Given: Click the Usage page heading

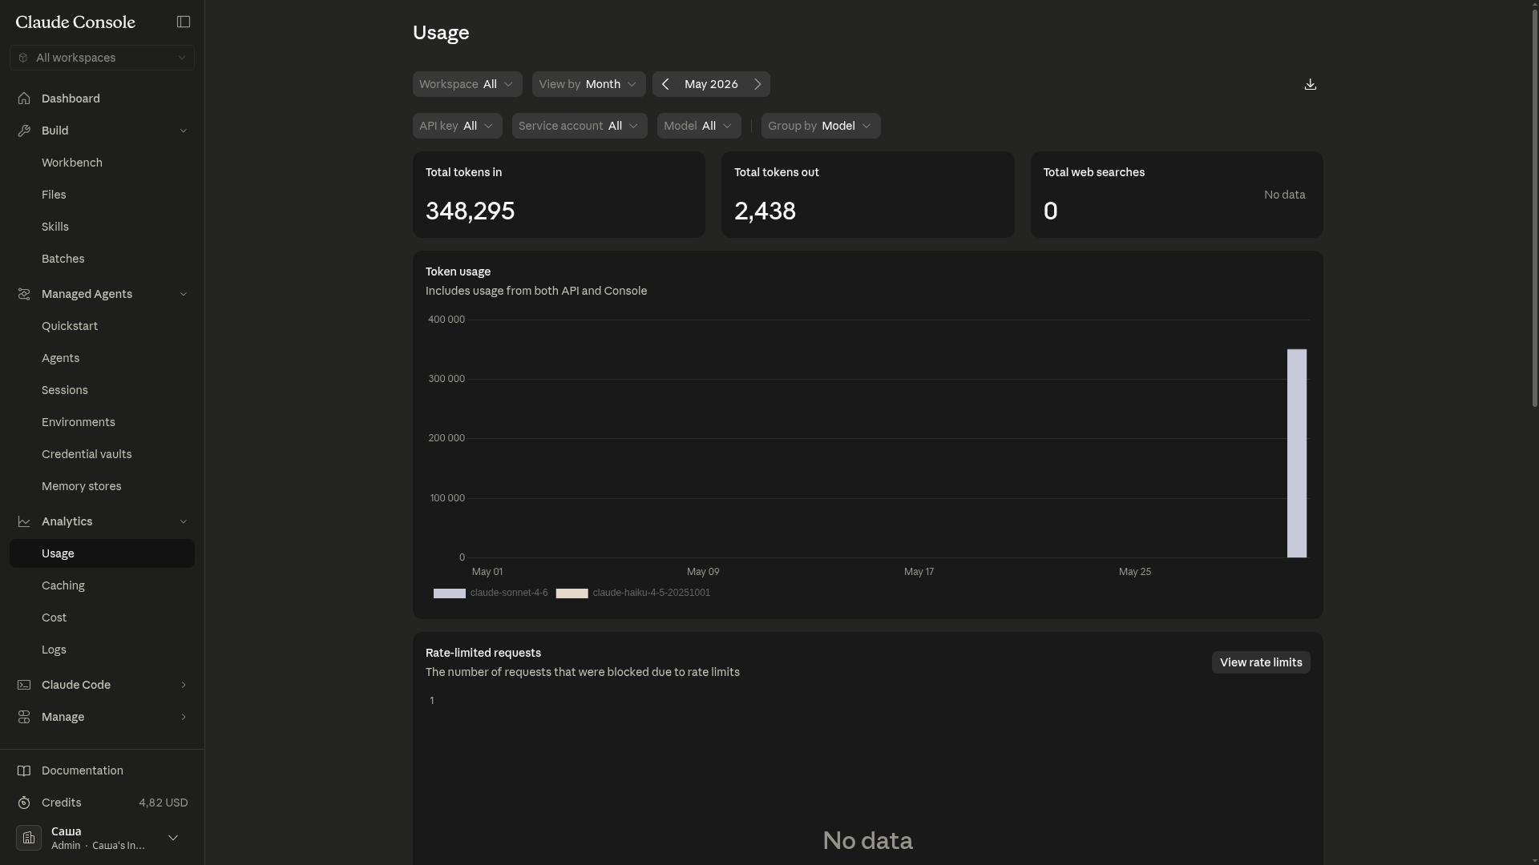Looking at the screenshot, I should tap(441, 33).
